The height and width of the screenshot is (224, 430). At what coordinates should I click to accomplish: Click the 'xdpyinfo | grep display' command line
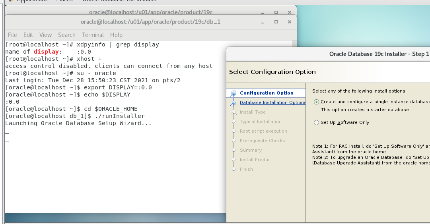pos(82,44)
